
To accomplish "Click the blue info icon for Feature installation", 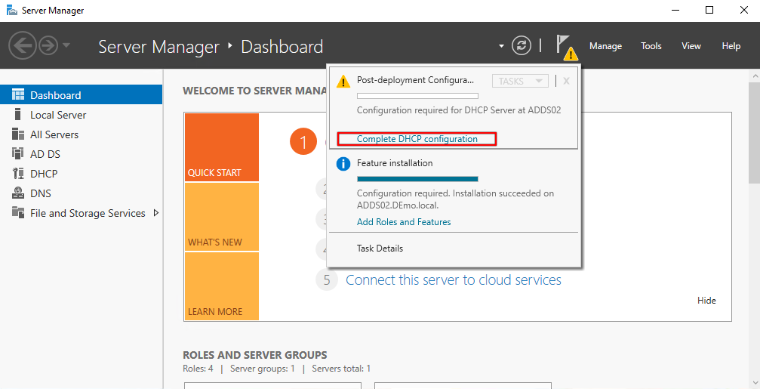I will coord(343,164).
